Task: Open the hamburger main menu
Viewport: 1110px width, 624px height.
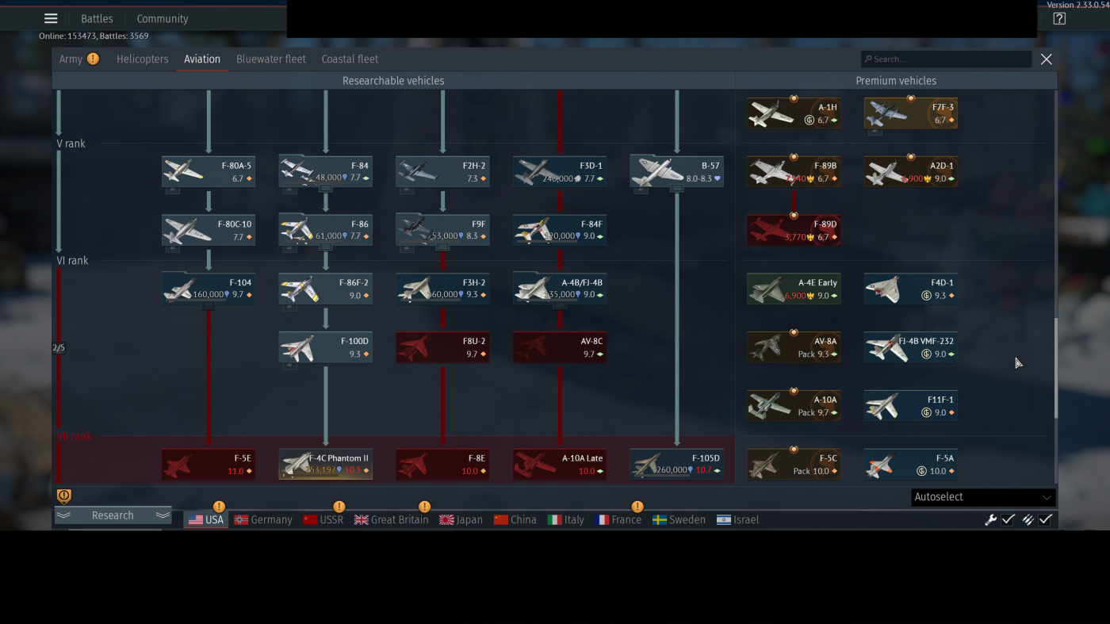Action: tap(51, 18)
